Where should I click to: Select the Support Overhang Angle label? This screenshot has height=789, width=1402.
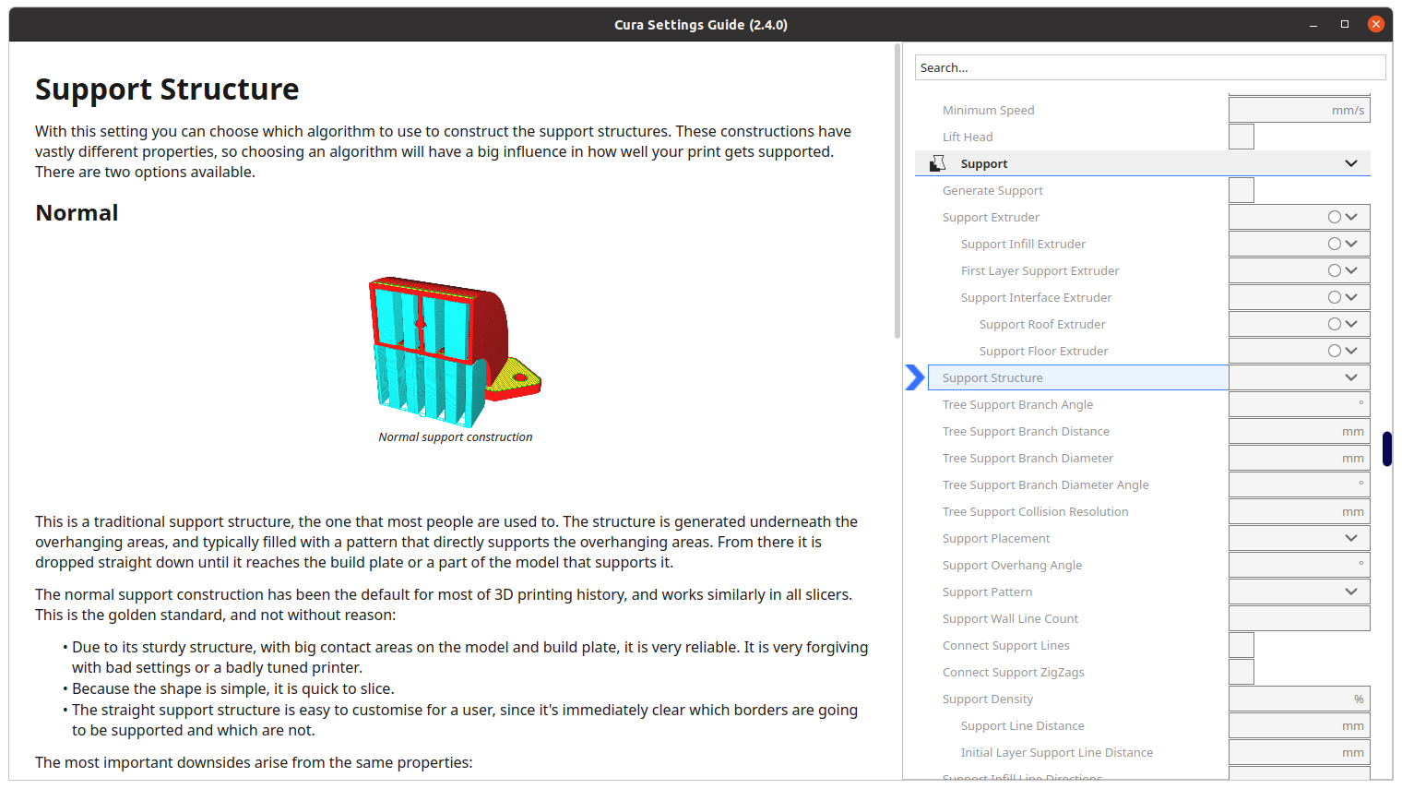pyautogui.click(x=1012, y=565)
